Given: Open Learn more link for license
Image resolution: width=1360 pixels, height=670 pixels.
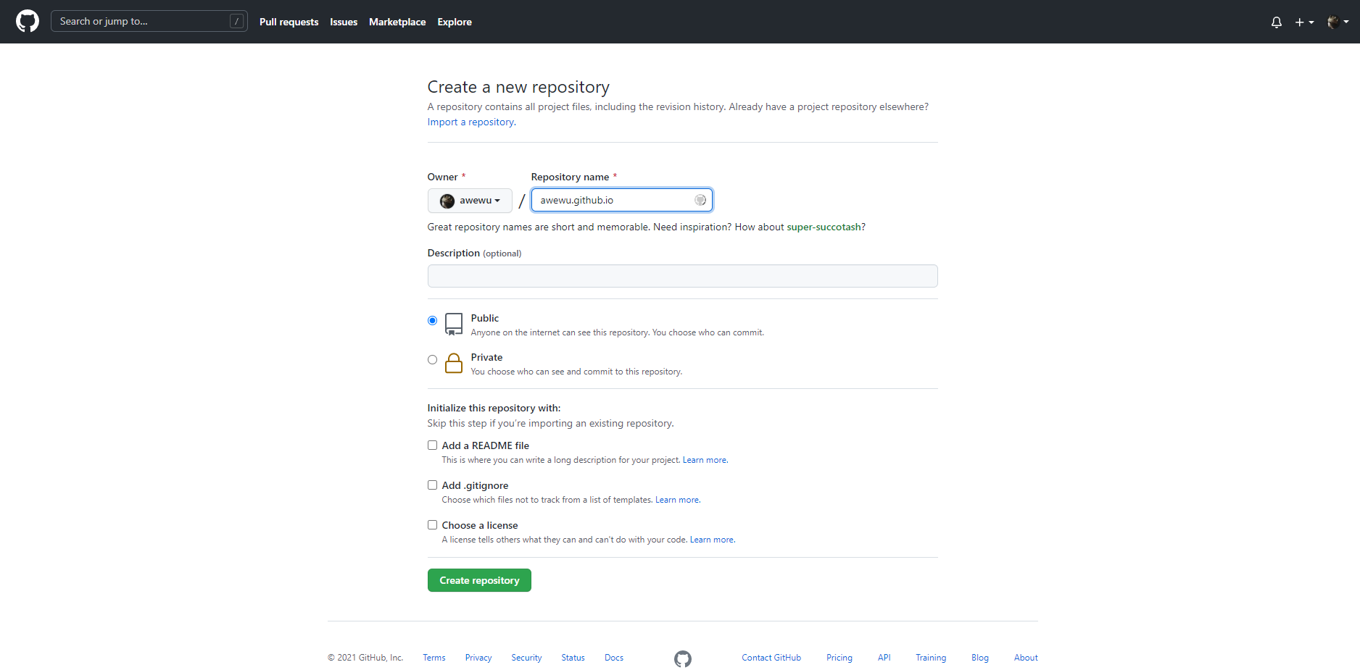Looking at the screenshot, I should click(x=712, y=540).
